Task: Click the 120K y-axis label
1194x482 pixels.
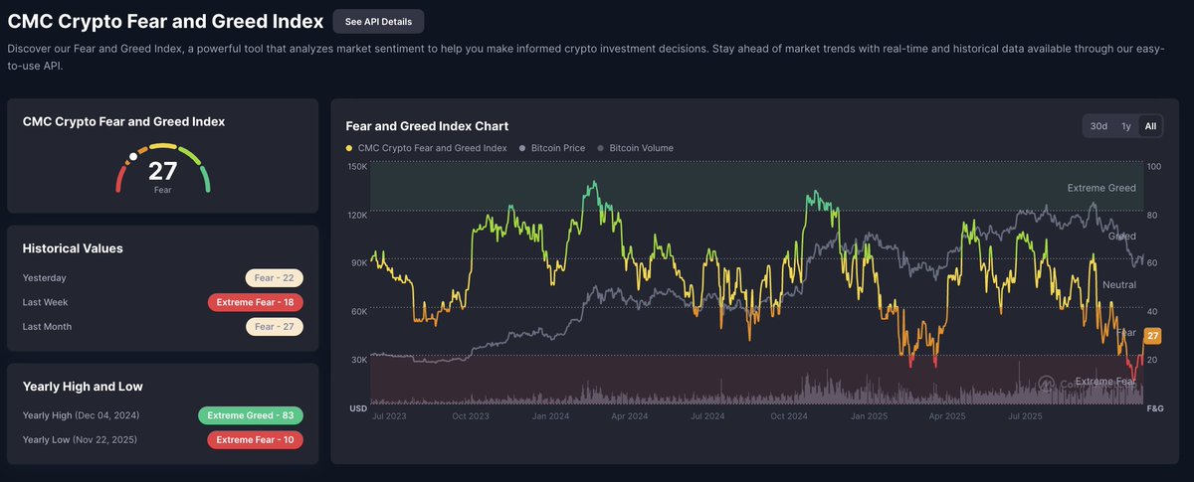Action: point(357,215)
